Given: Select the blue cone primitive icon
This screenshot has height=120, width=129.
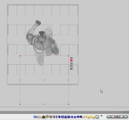Looking at the screenshot, I should (x=75, y=117).
